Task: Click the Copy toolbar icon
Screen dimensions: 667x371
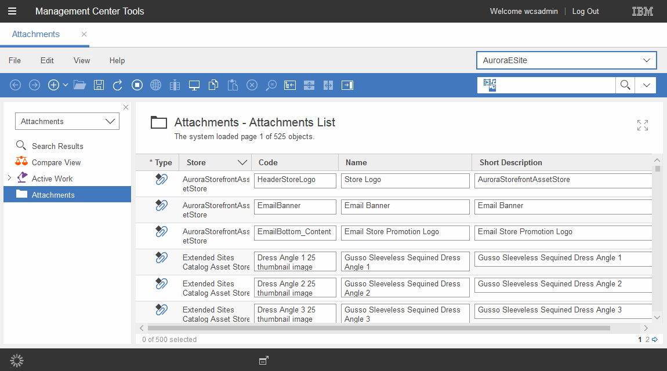Action: [213, 85]
